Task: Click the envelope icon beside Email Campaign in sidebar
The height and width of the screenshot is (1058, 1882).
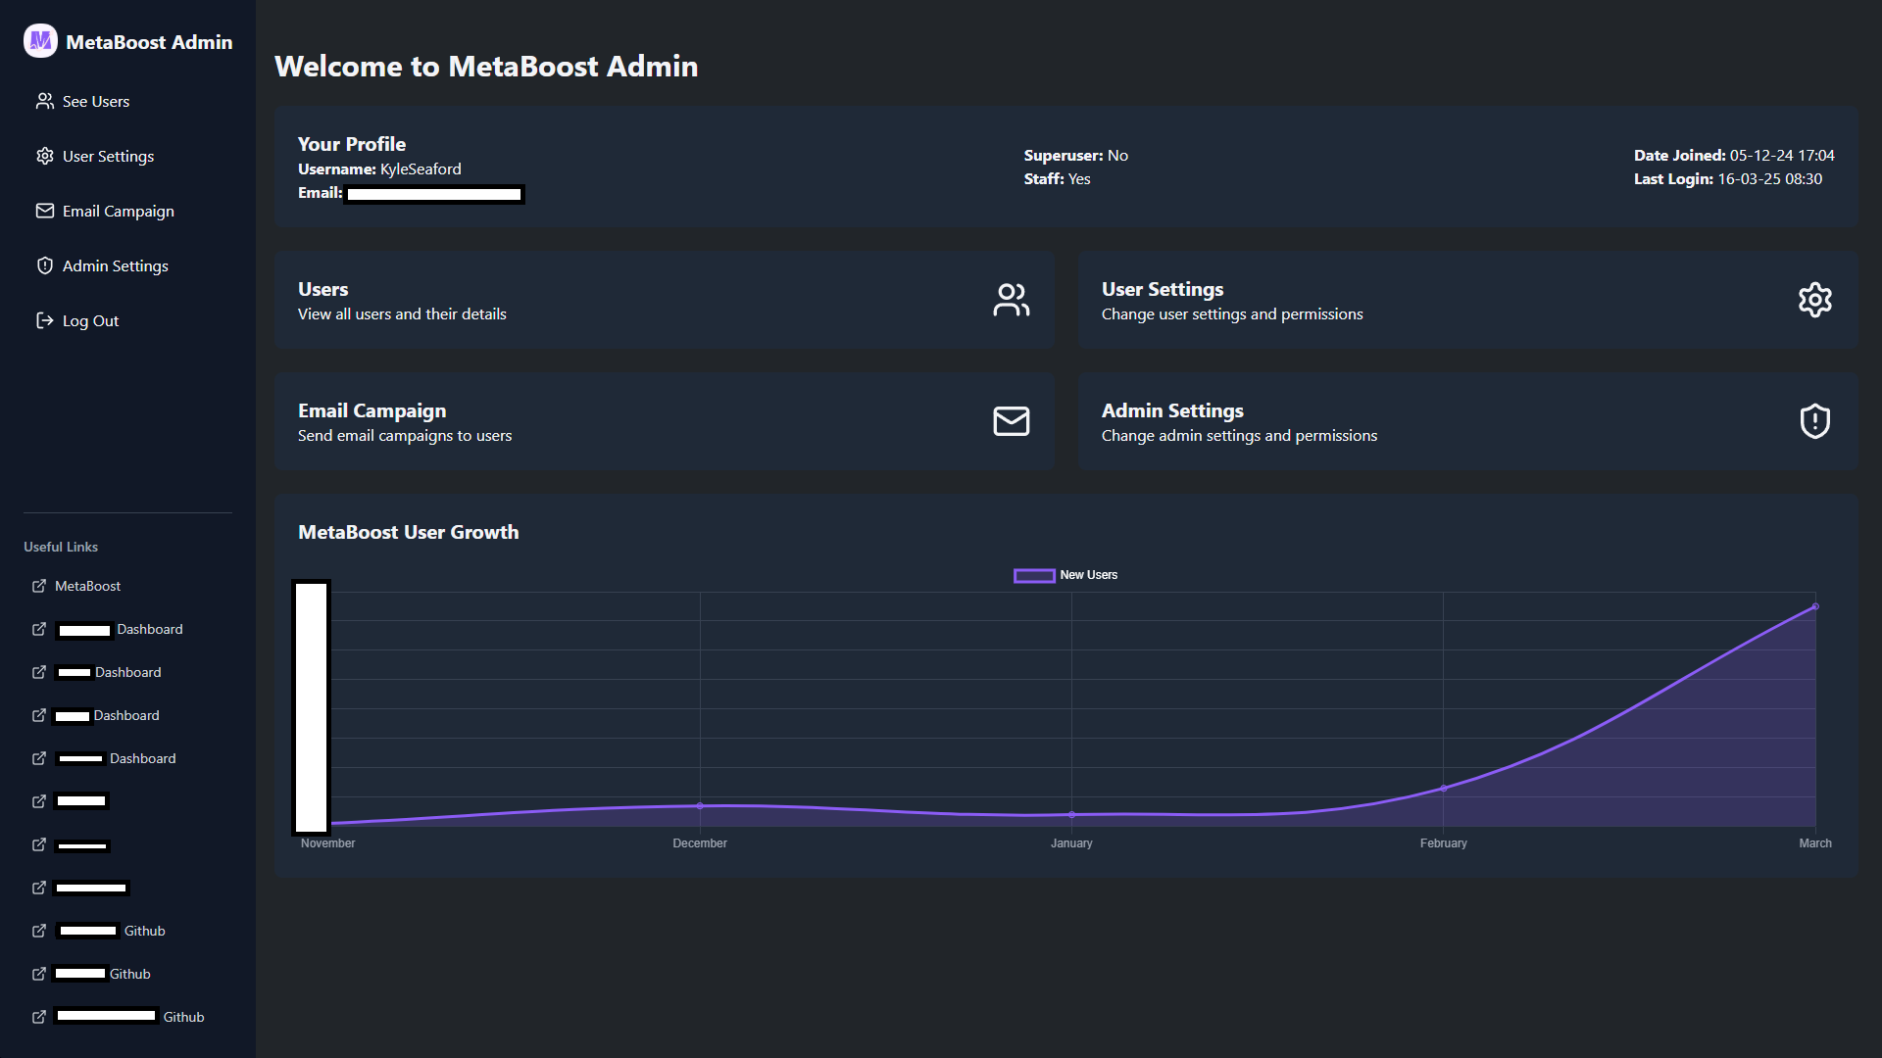Action: 45,211
